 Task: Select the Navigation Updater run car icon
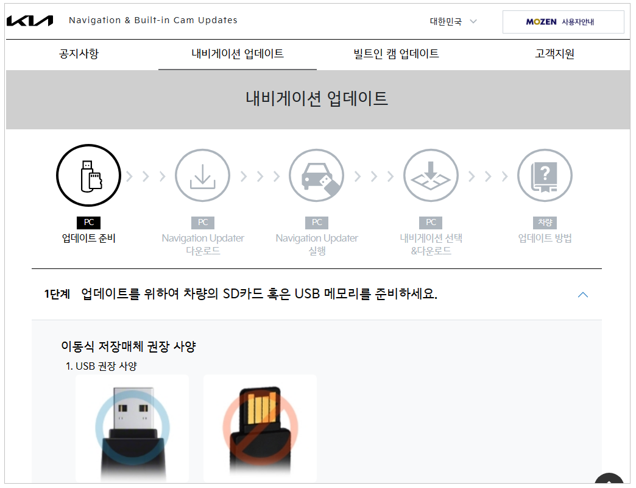click(x=317, y=176)
